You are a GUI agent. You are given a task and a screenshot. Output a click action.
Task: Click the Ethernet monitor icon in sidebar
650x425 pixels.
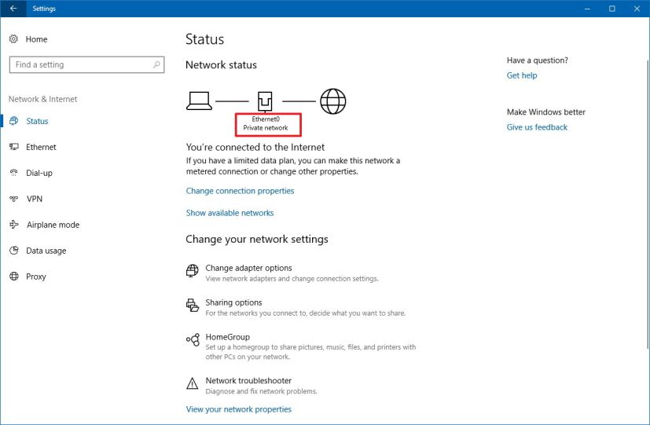pos(13,147)
